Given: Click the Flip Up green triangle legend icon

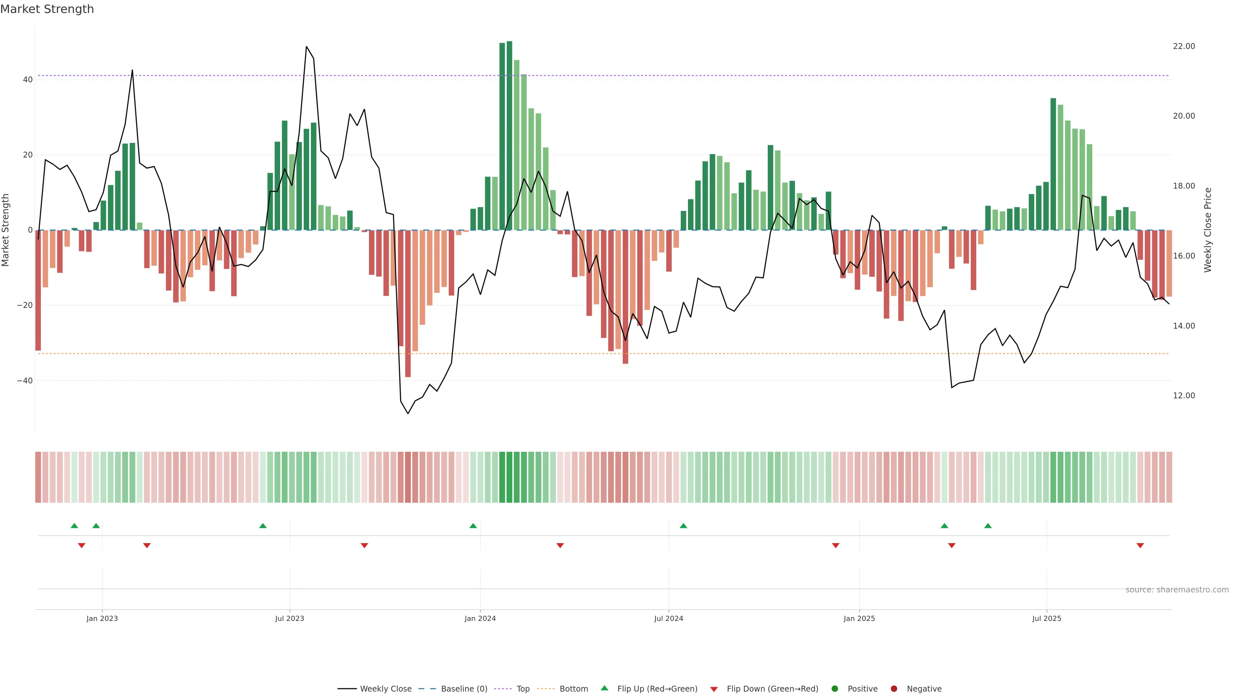Looking at the screenshot, I should tap(604, 688).
